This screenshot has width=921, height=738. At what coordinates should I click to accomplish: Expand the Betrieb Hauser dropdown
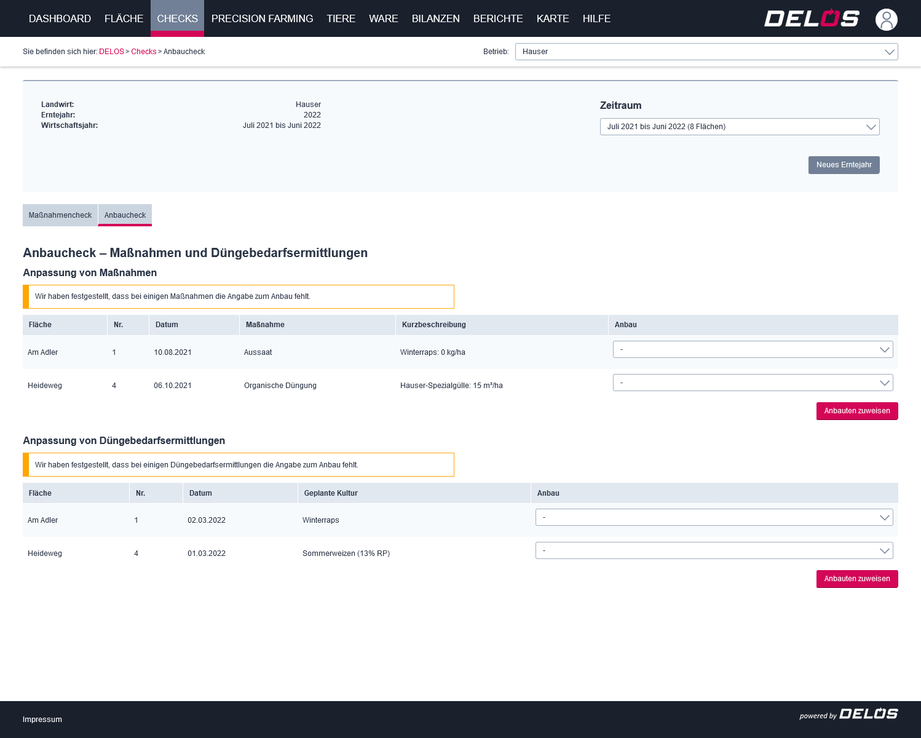706,52
